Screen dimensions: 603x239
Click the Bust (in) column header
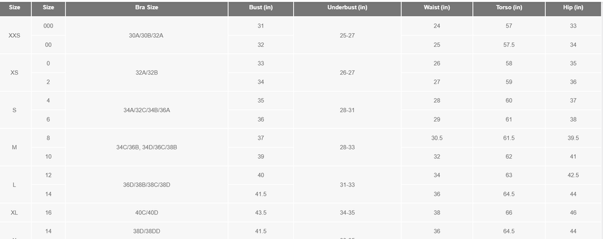[x=260, y=8]
